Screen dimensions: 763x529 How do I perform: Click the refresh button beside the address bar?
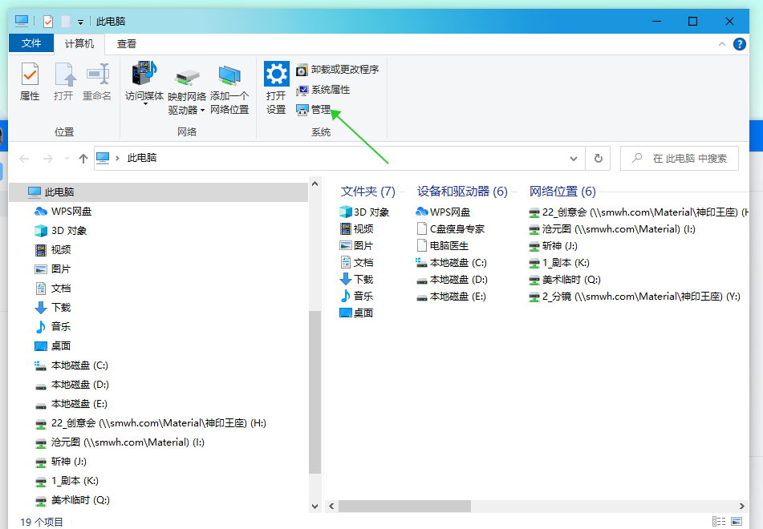[x=598, y=159]
